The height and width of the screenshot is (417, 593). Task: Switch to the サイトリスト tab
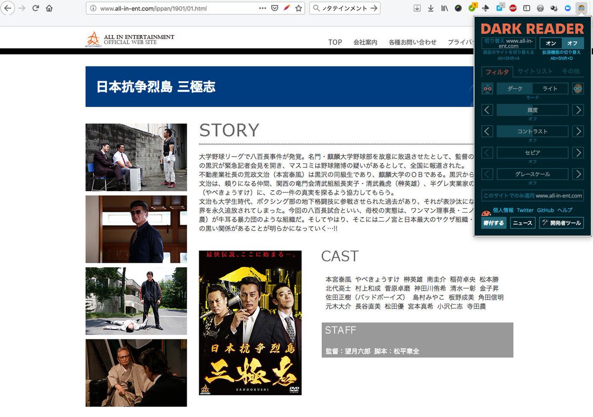[x=535, y=72]
